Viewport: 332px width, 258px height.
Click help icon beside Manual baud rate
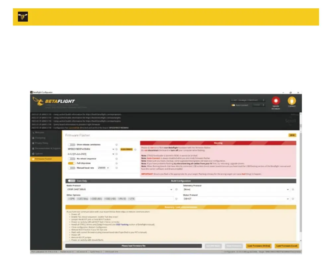click(x=117, y=168)
